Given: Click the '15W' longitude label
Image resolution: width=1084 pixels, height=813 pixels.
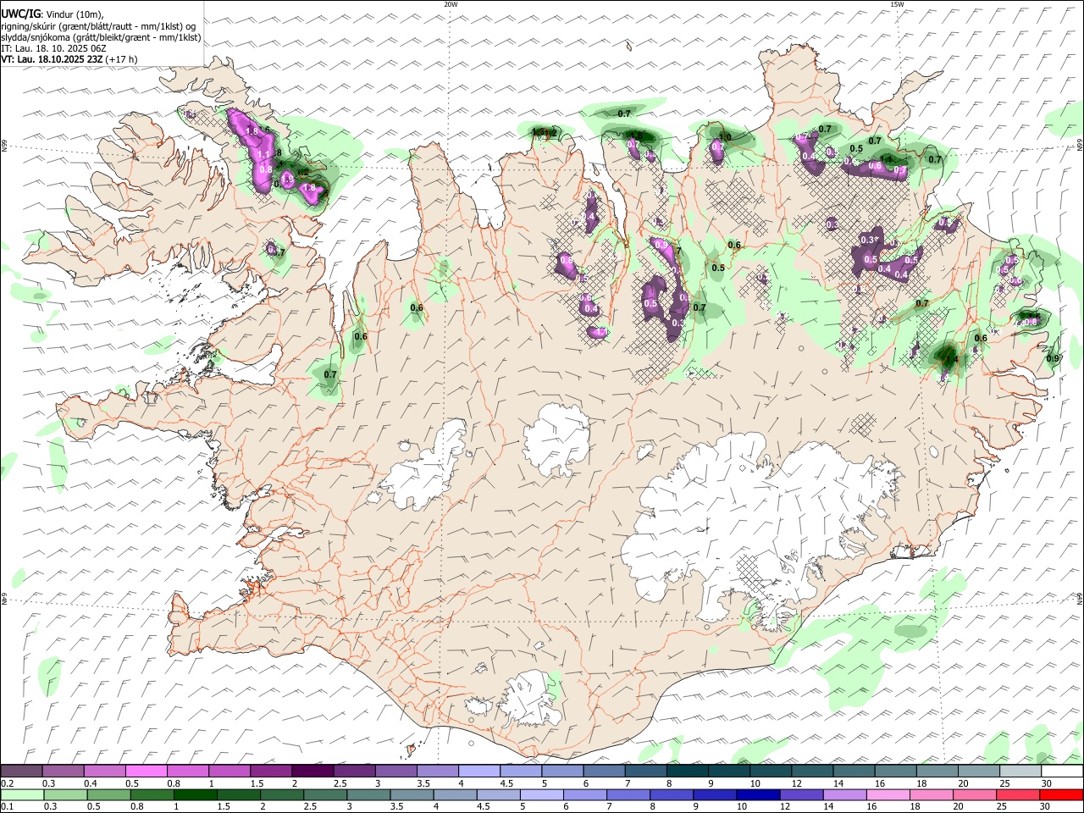Looking at the screenshot, I should [x=897, y=4].
